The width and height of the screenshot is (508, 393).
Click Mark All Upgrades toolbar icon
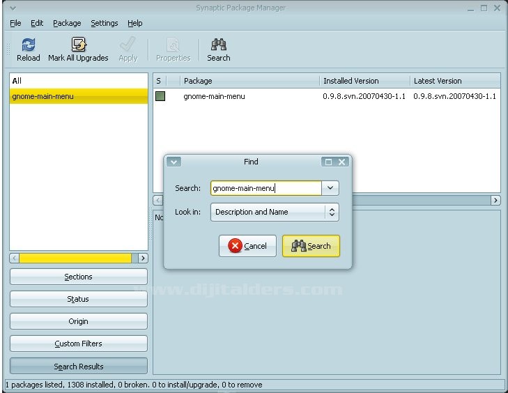78,49
